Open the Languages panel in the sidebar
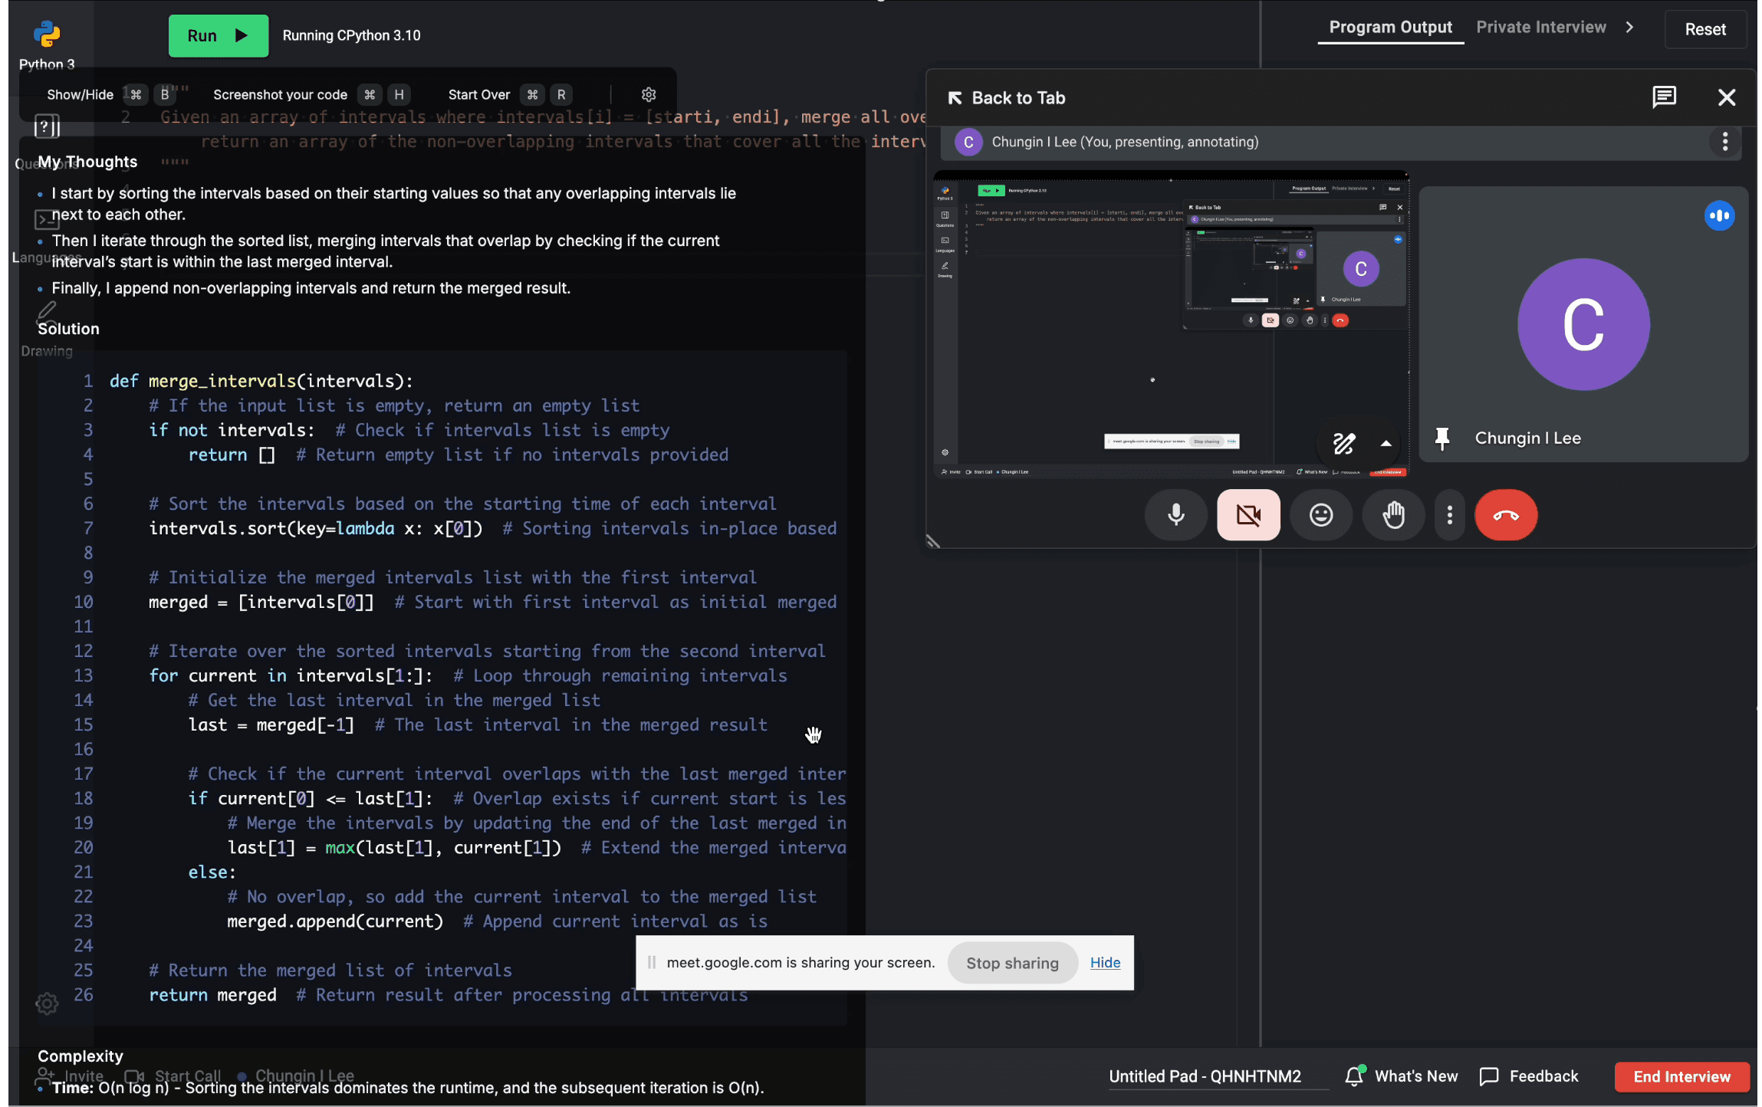 (46, 219)
